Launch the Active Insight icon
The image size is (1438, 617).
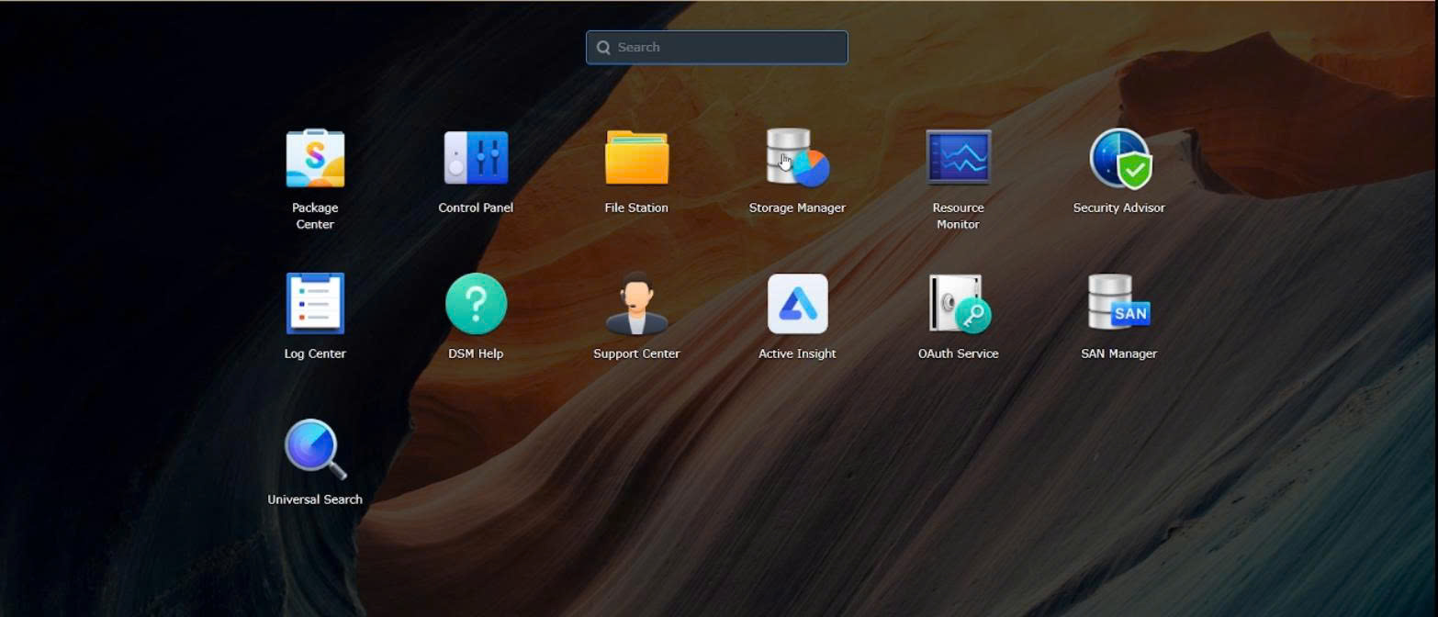(x=797, y=304)
